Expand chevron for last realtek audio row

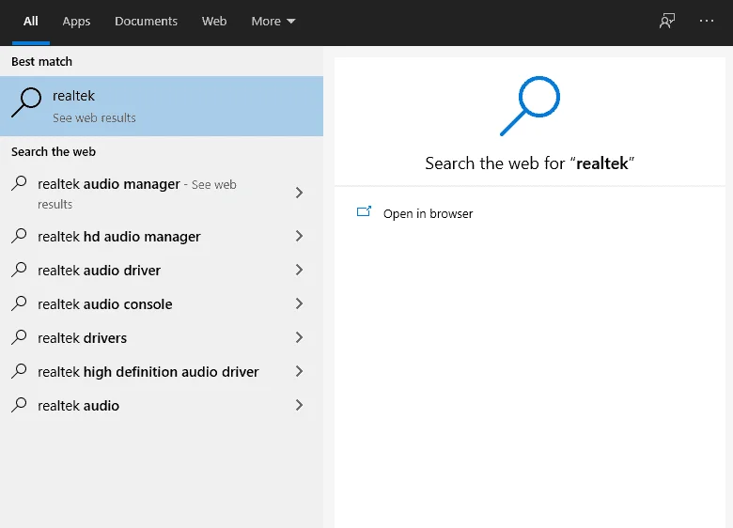[299, 405]
